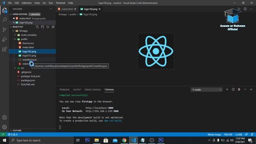Open editor more actions ellipsis
The image size is (256, 144).
(251, 9)
